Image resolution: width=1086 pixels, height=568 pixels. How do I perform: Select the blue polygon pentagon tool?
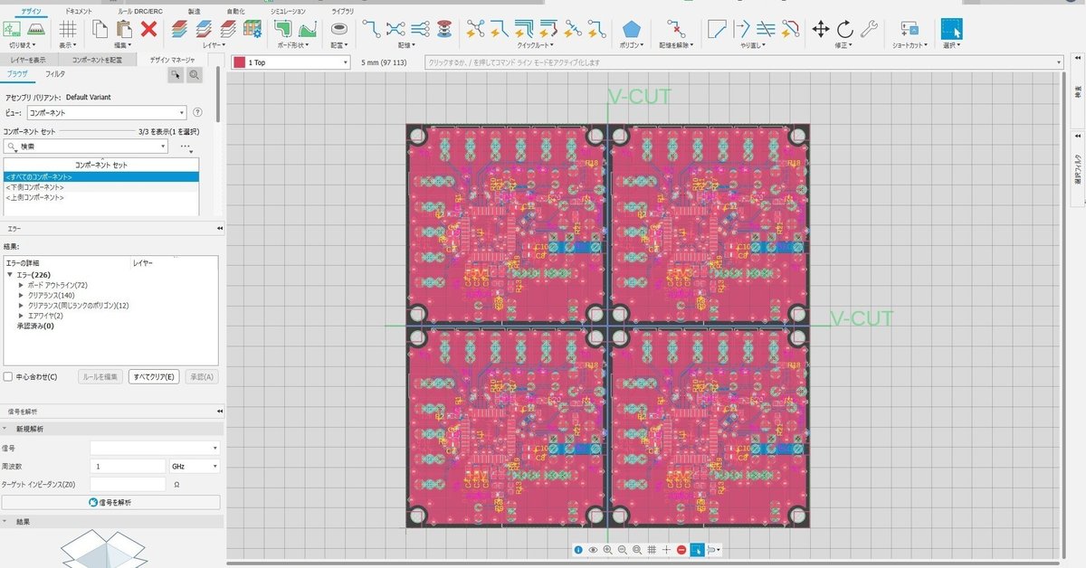pyautogui.click(x=632, y=29)
